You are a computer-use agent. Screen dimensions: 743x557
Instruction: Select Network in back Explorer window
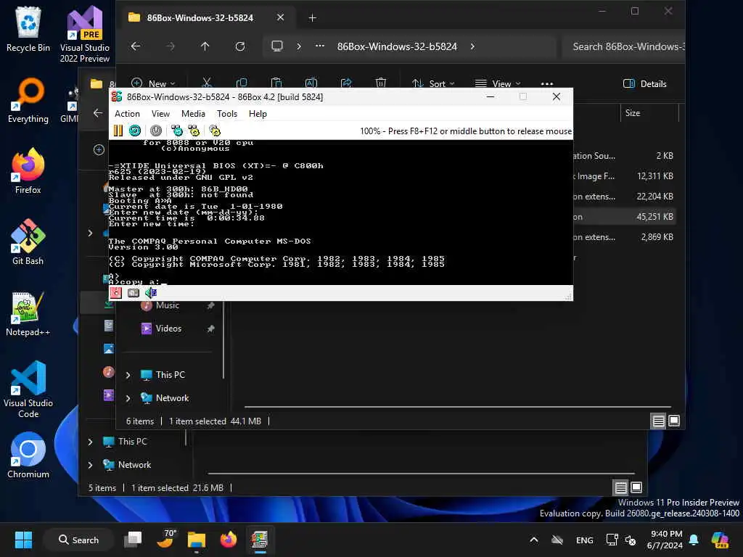[134, 465]
